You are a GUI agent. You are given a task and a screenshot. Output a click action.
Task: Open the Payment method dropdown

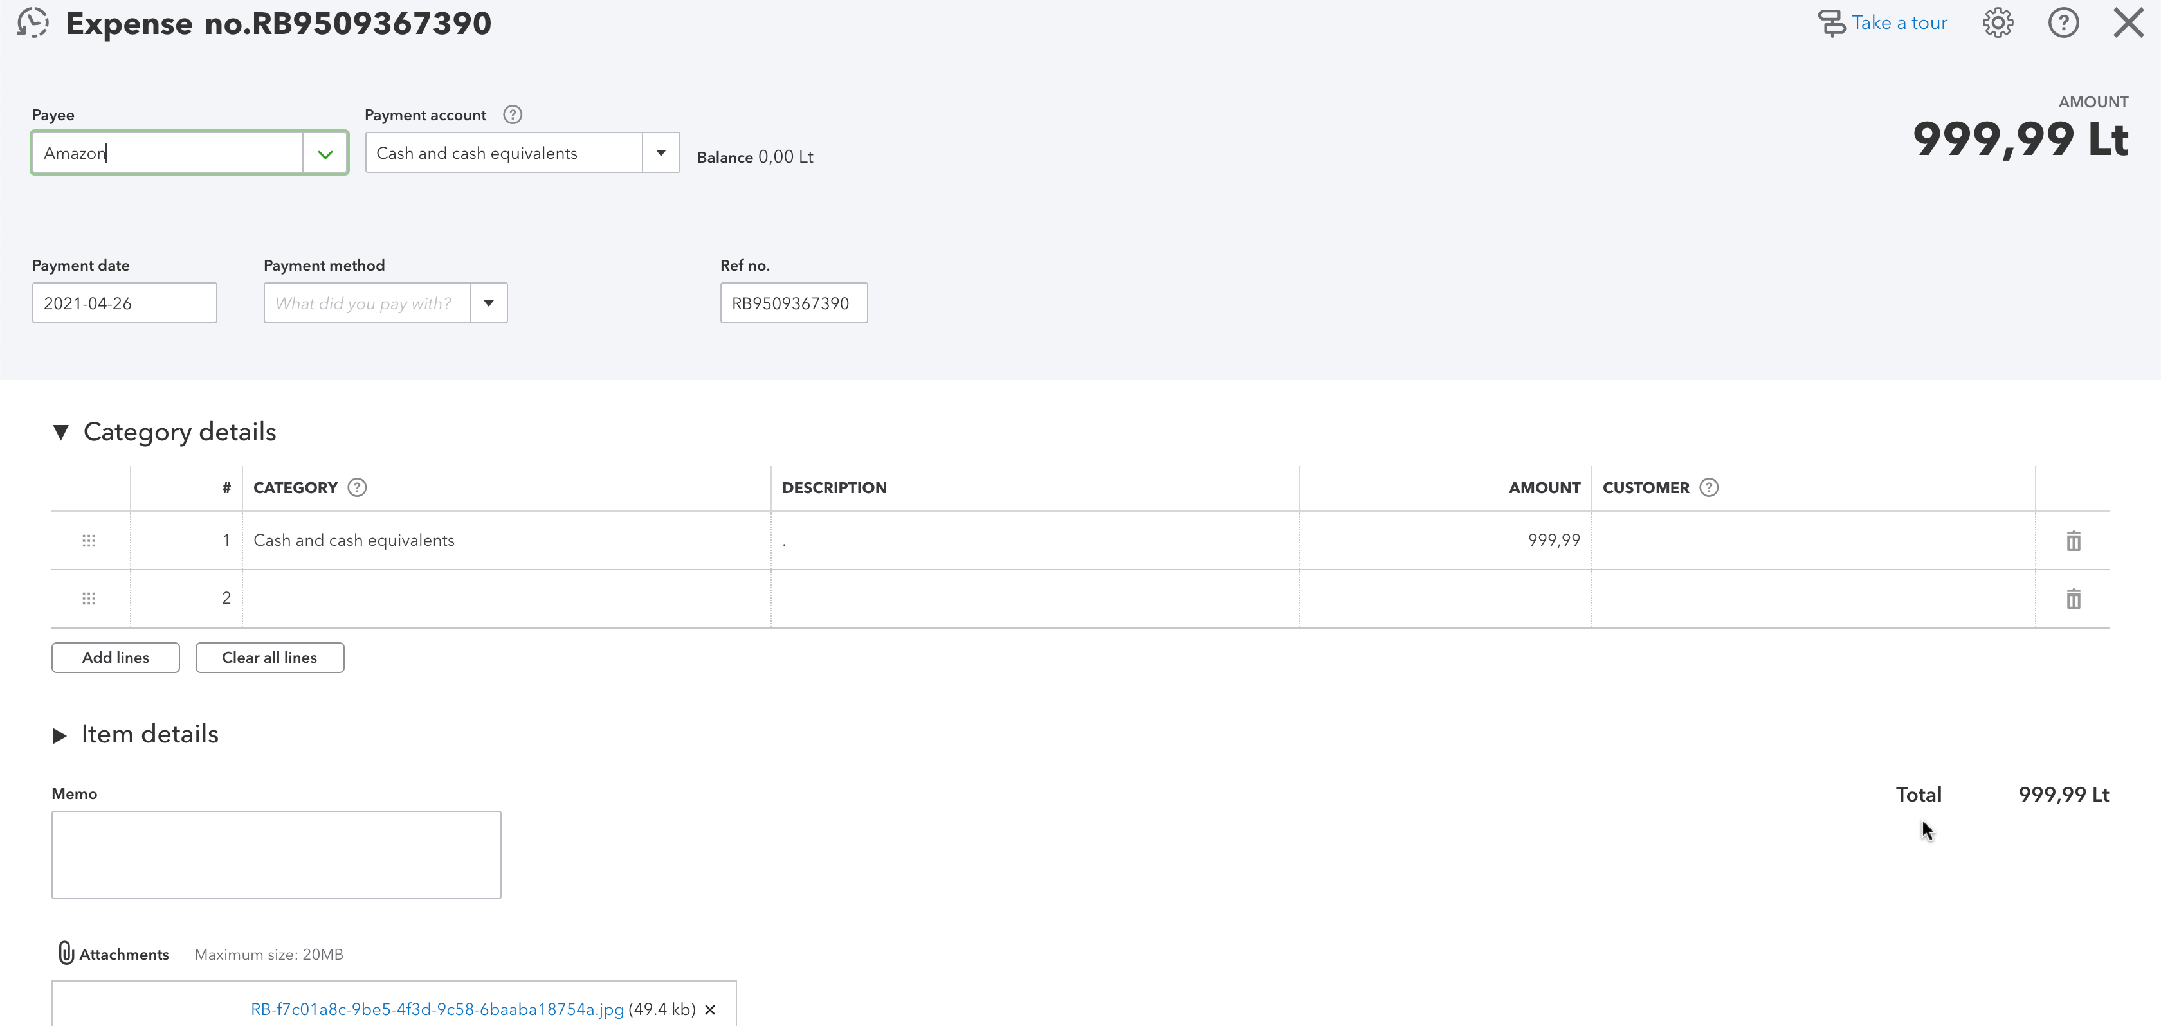[488, 303]
